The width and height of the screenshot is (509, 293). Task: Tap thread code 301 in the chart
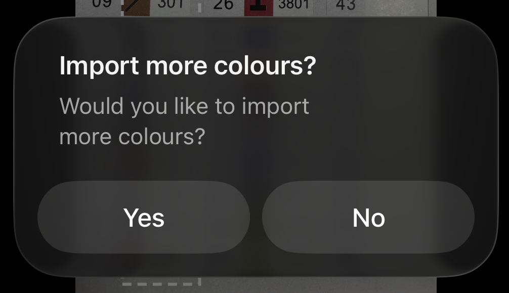point(171,4)
